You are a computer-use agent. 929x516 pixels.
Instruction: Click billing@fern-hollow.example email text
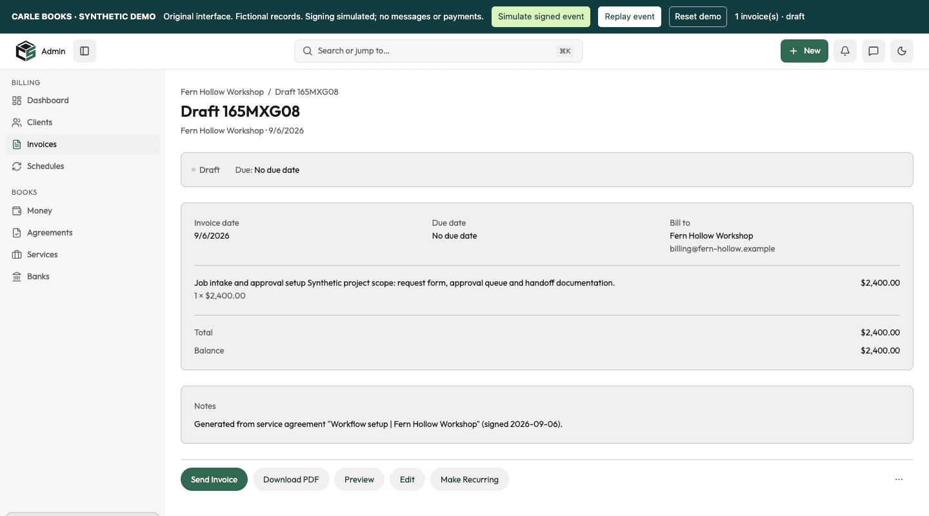pos(722,249)
